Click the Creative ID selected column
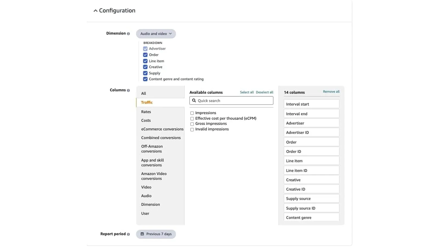The image size is (439, 247). 311,189
